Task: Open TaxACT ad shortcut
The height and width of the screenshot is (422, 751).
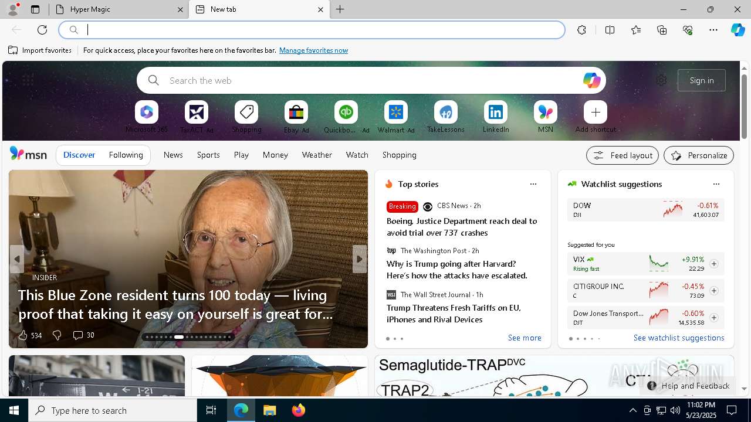Action: [197, 117]
